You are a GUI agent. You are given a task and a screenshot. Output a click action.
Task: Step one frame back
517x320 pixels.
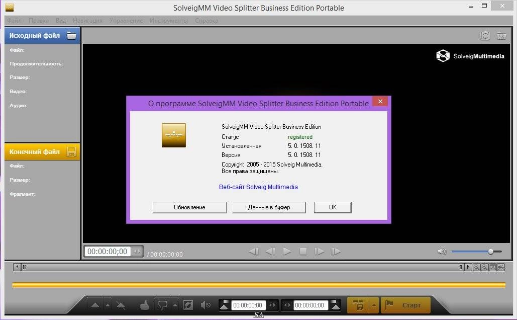point(270,252)
